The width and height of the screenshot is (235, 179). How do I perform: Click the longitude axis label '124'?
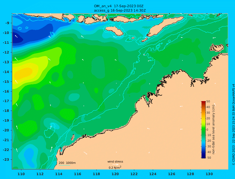tap(153, 174)
